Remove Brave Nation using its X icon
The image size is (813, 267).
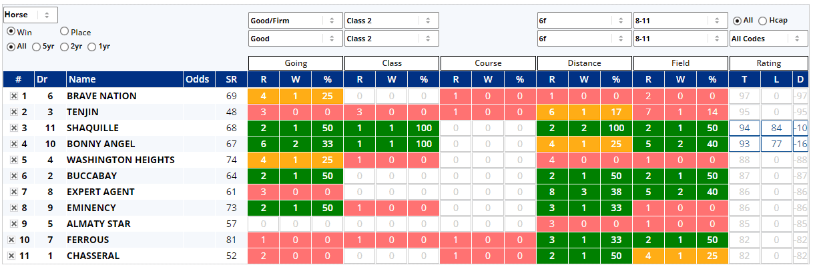point(13,96)
